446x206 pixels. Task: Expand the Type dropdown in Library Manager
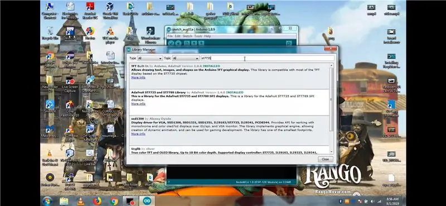(149, 58)
